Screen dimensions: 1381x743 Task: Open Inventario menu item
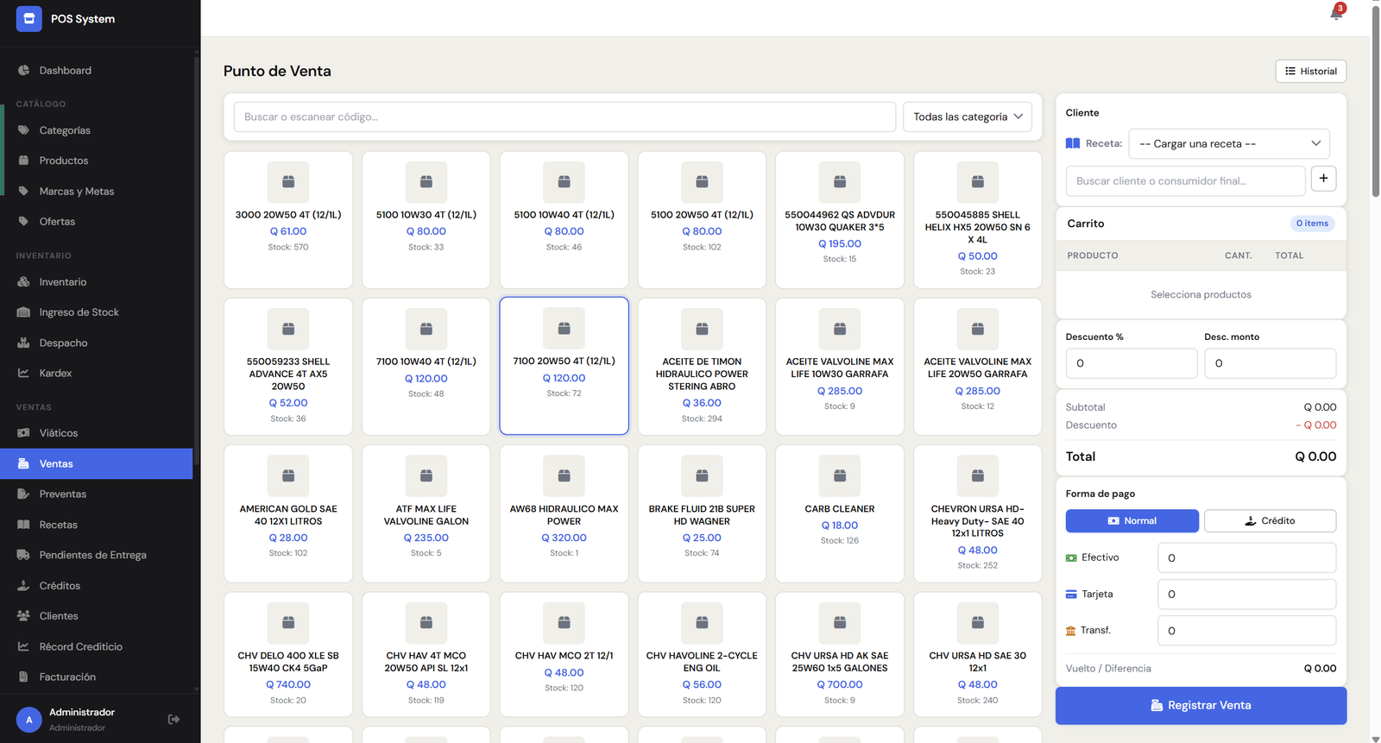(96, 282)
